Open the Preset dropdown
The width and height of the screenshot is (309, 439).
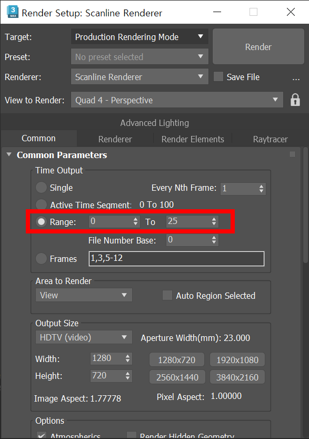pos(139,57)
